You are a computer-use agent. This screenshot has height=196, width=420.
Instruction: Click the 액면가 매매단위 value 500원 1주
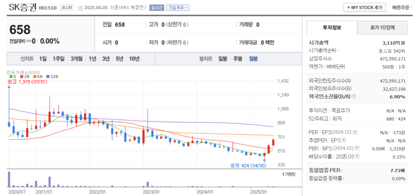(394, 67)
